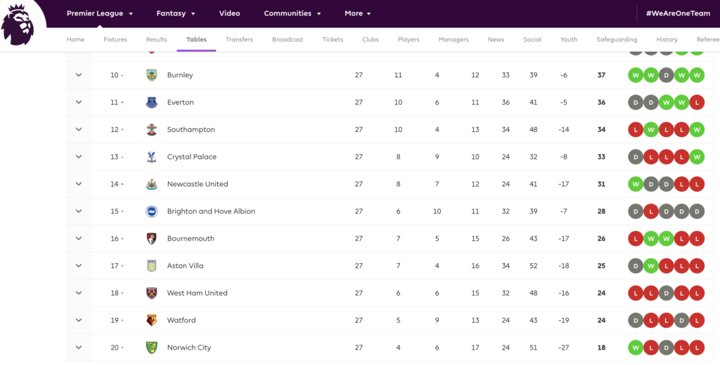
Task: Open the Communities dropdown menu
Action: click(x=292, y=14)
